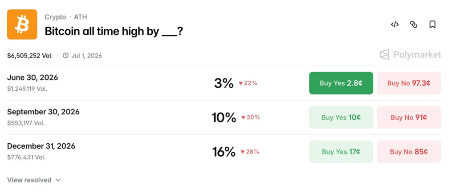The image size is (456, 194).
Task: Buy Yes at 2.8¢ for June 30
Action: pos(341,83)
